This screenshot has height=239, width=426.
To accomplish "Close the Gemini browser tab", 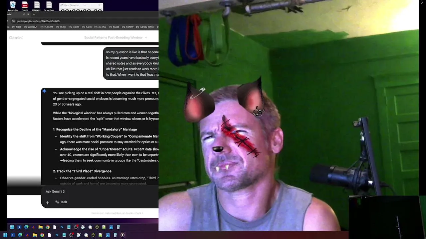I will click(x=28, y=14).
